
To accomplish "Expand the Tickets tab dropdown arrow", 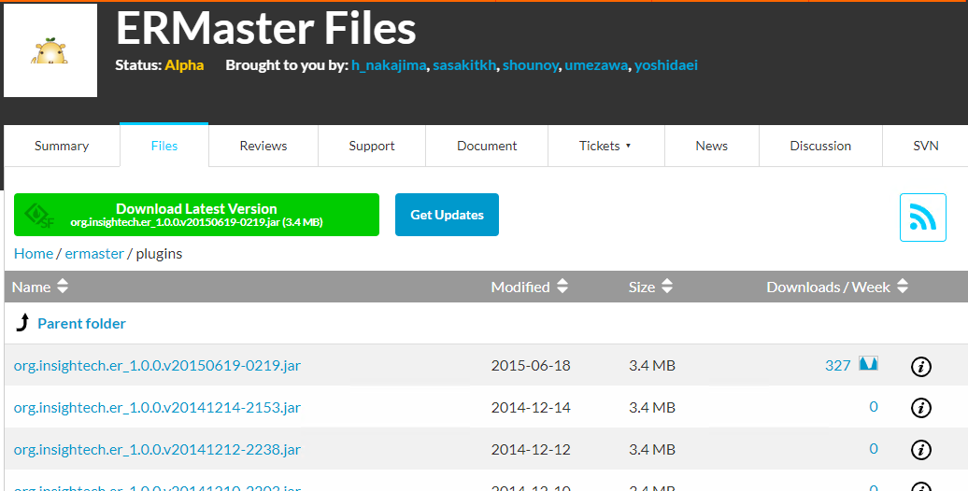I will click(x=628, y=147).
